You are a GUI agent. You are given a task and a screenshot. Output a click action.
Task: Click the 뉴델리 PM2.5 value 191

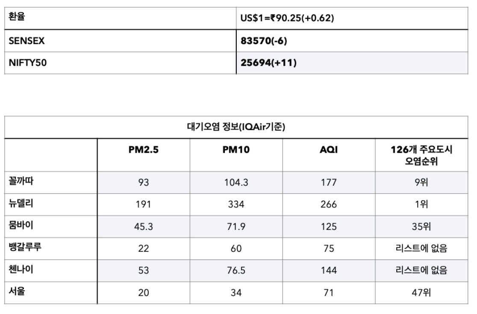143,204
